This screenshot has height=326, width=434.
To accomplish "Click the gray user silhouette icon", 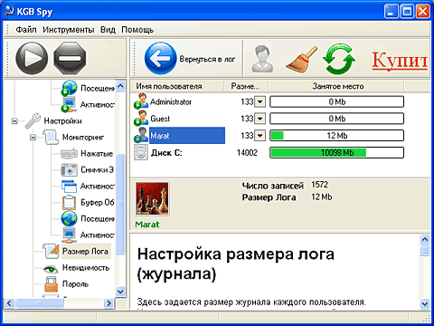I will tap(262, 59).
